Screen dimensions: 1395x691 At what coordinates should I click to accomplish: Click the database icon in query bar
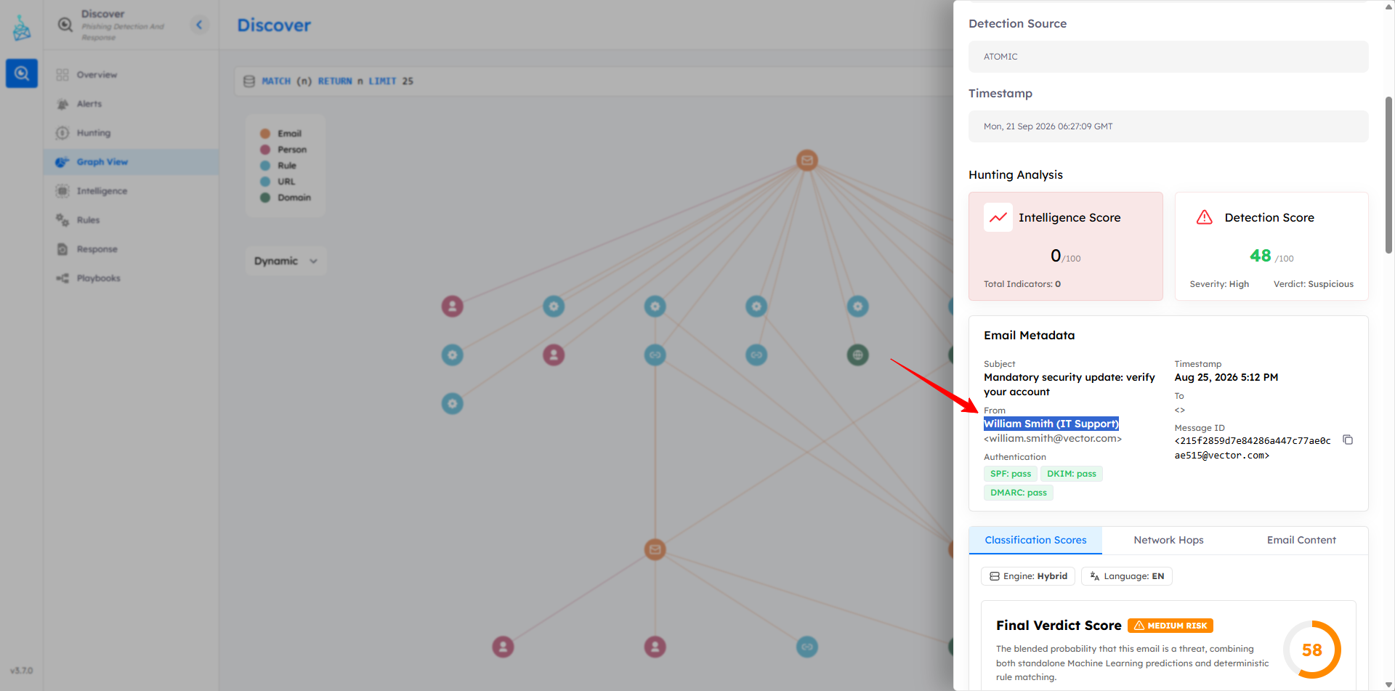(x=248, y=81)
